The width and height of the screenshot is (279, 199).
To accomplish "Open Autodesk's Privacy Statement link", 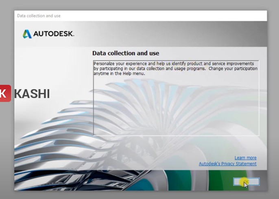I will (x=227, y=164).
